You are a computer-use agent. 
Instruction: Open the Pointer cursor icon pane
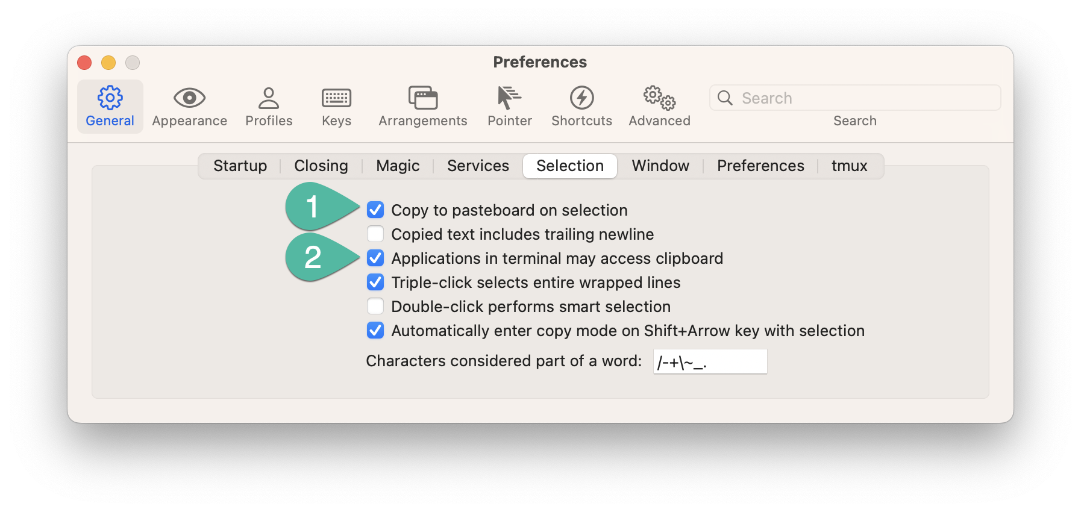tap(510, 107)
